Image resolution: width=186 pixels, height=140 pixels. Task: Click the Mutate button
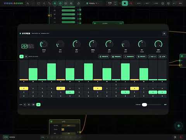coord(129,56)
